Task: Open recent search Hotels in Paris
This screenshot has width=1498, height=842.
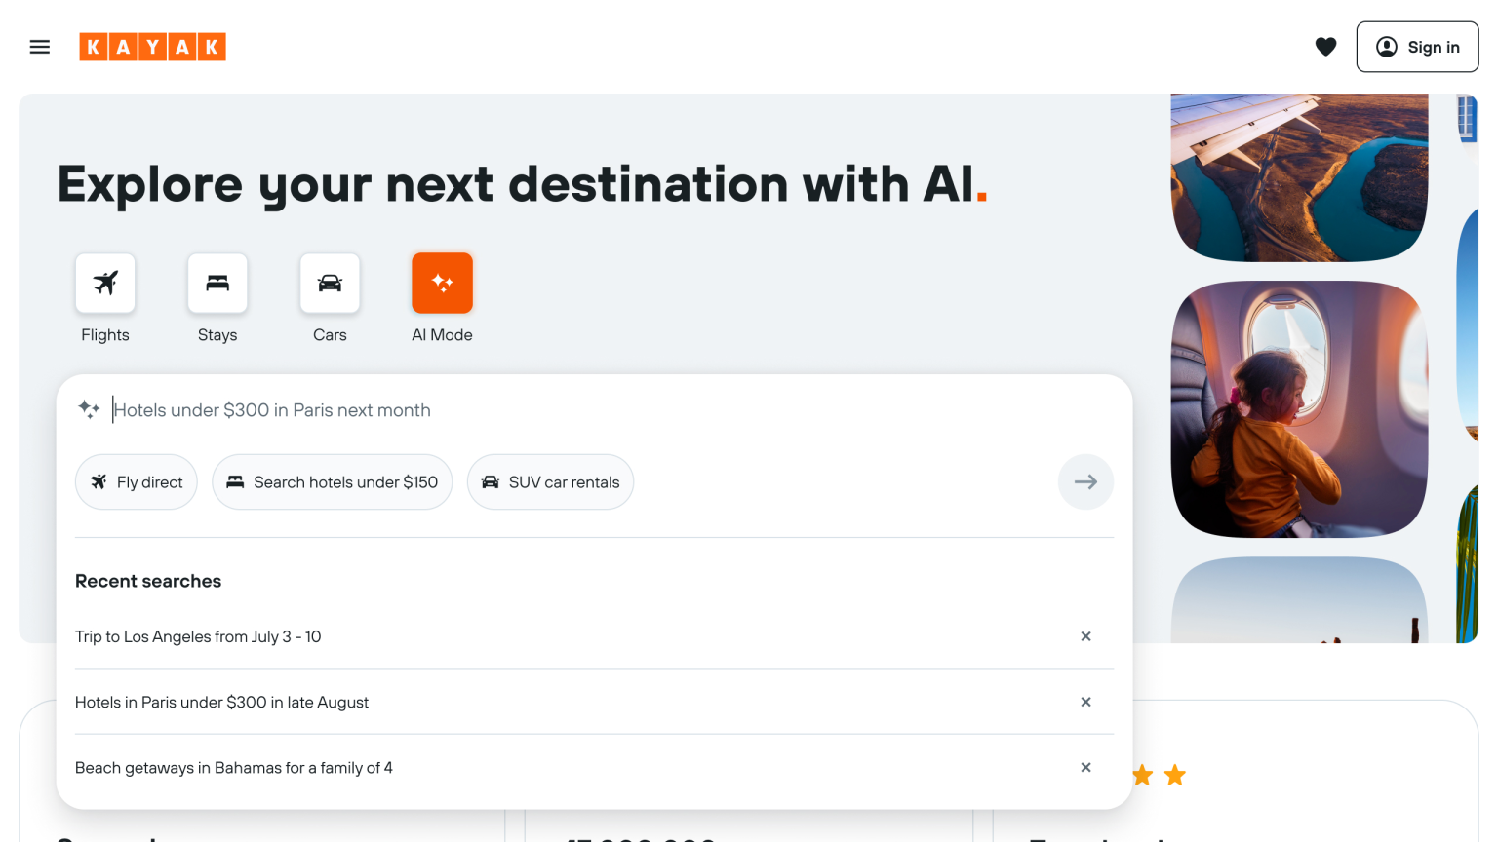Action: click(222, 703)
